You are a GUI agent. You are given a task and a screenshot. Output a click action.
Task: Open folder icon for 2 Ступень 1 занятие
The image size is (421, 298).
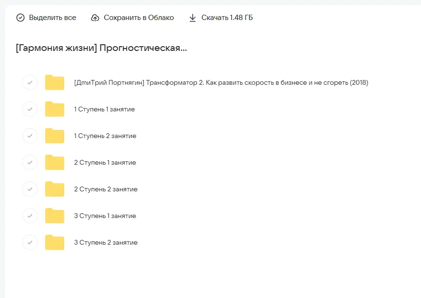click(x=55, y=162)
